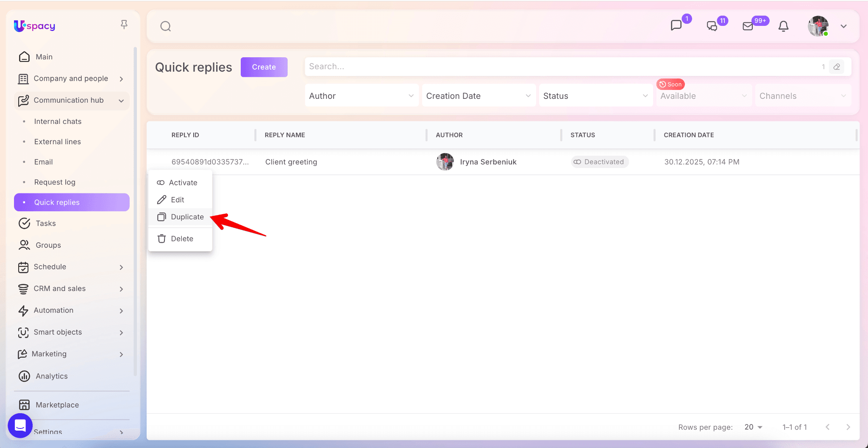Click the quick replies Search field
The height and width of the screenshot is (448, 868).
[x=559, y=67]
